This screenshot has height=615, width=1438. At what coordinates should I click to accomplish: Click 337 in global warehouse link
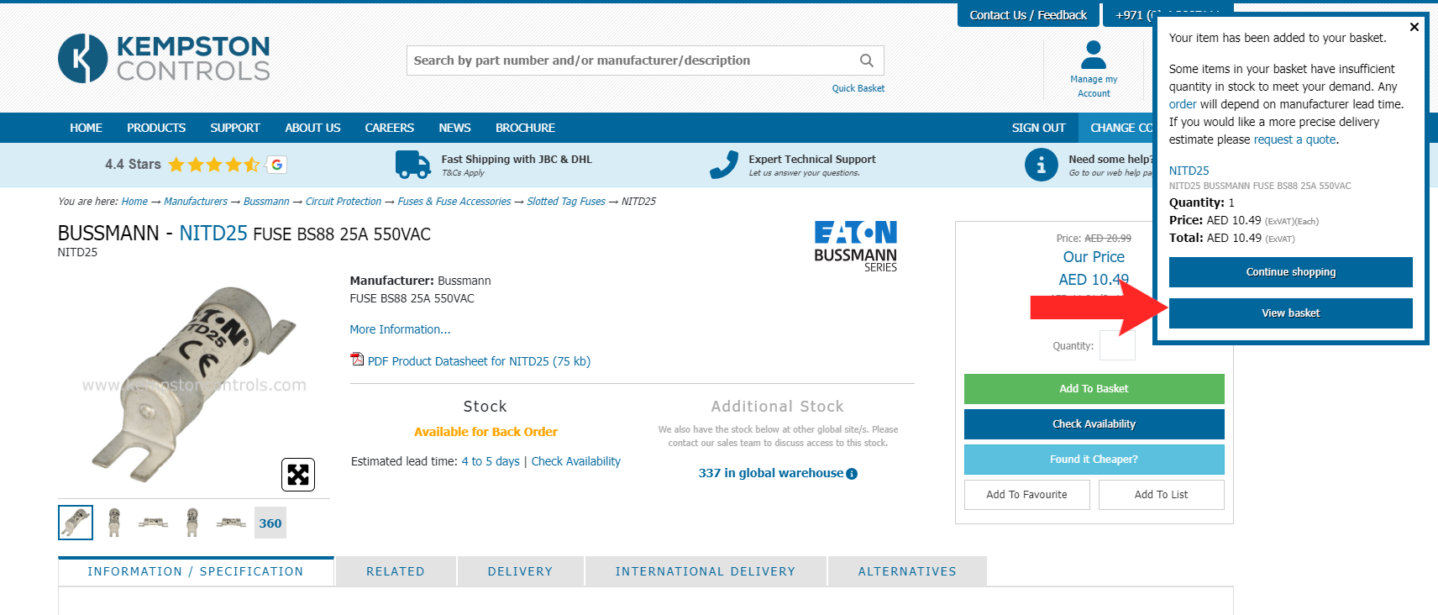[770, 473]
